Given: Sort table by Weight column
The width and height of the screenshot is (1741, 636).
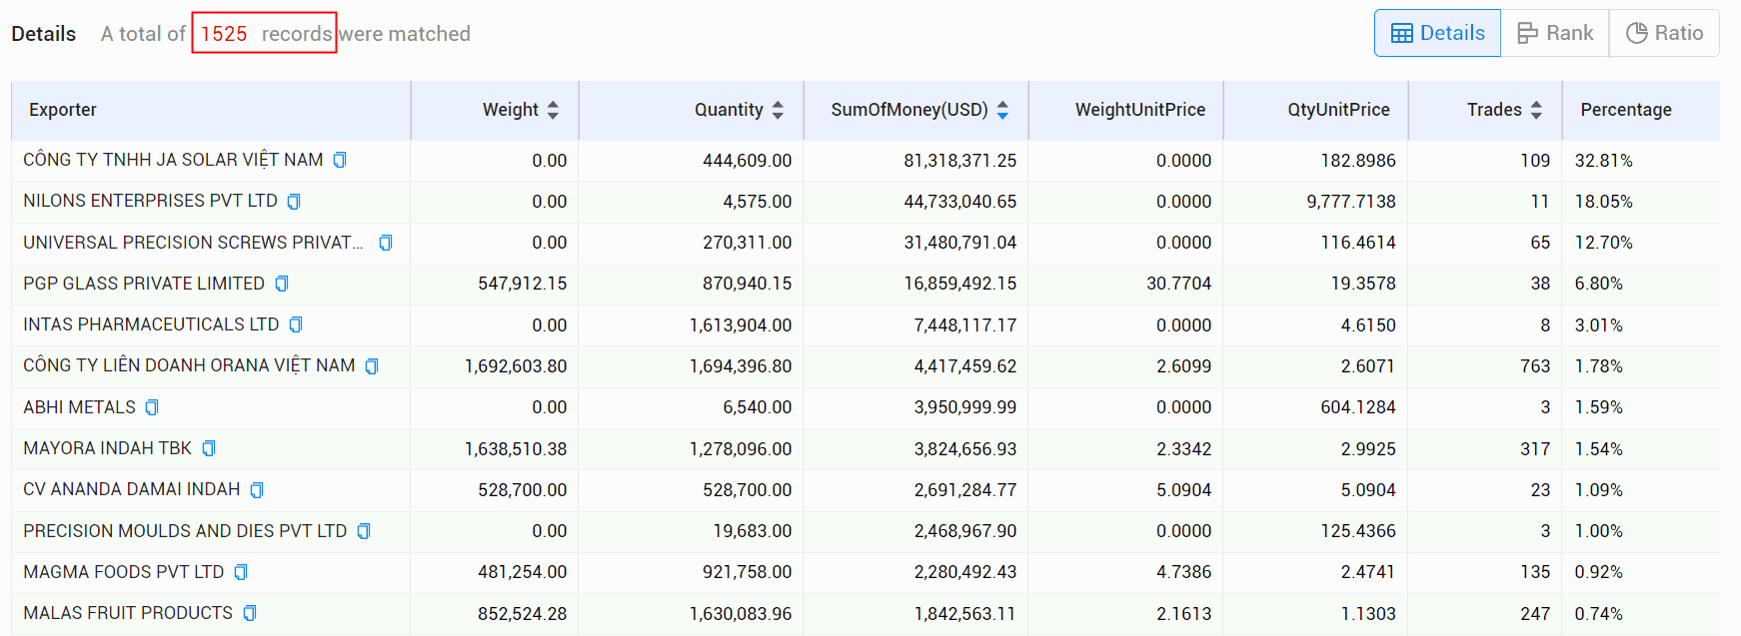Looking at the screenshot, I should coord(553,110).
